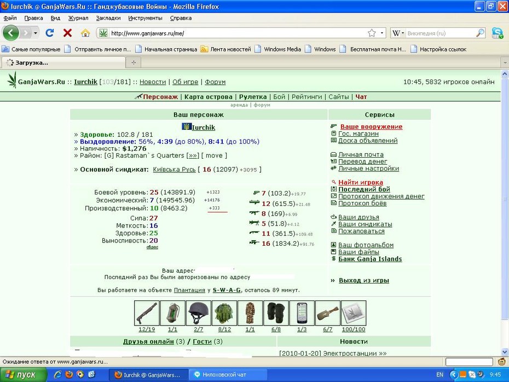Stop page loading with the red X
This screenshot has width=509, height=382.
pos(67,33)
